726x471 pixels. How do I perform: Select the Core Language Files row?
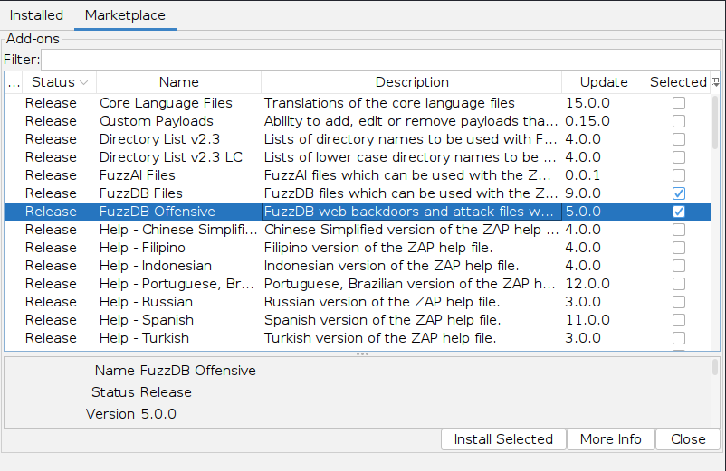(358, 103)
